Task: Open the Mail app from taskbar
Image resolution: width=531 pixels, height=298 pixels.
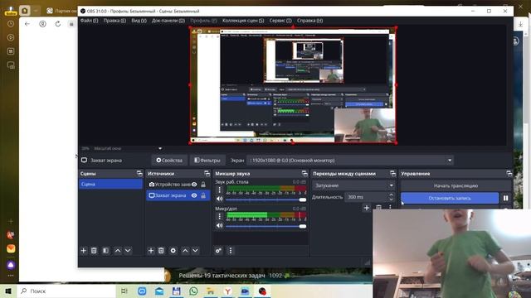Action: coord(159,291)
